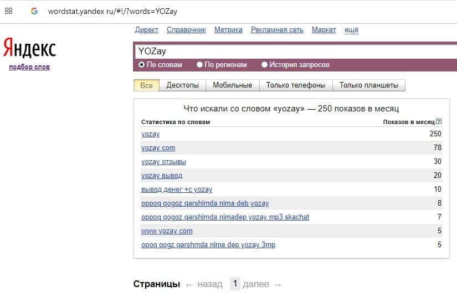Screen dimensions: 457x297
Task: Switch to the Десктопы tab
Action: click(x=182, y=85)
